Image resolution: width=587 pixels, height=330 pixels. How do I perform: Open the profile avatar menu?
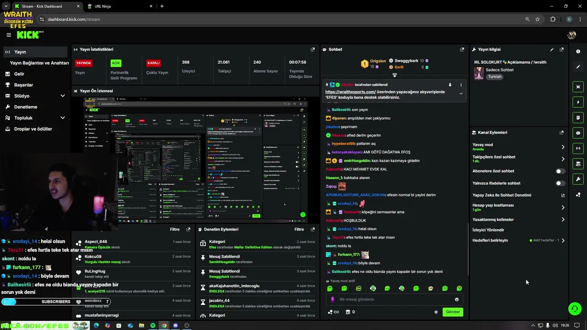pos(571,35)
